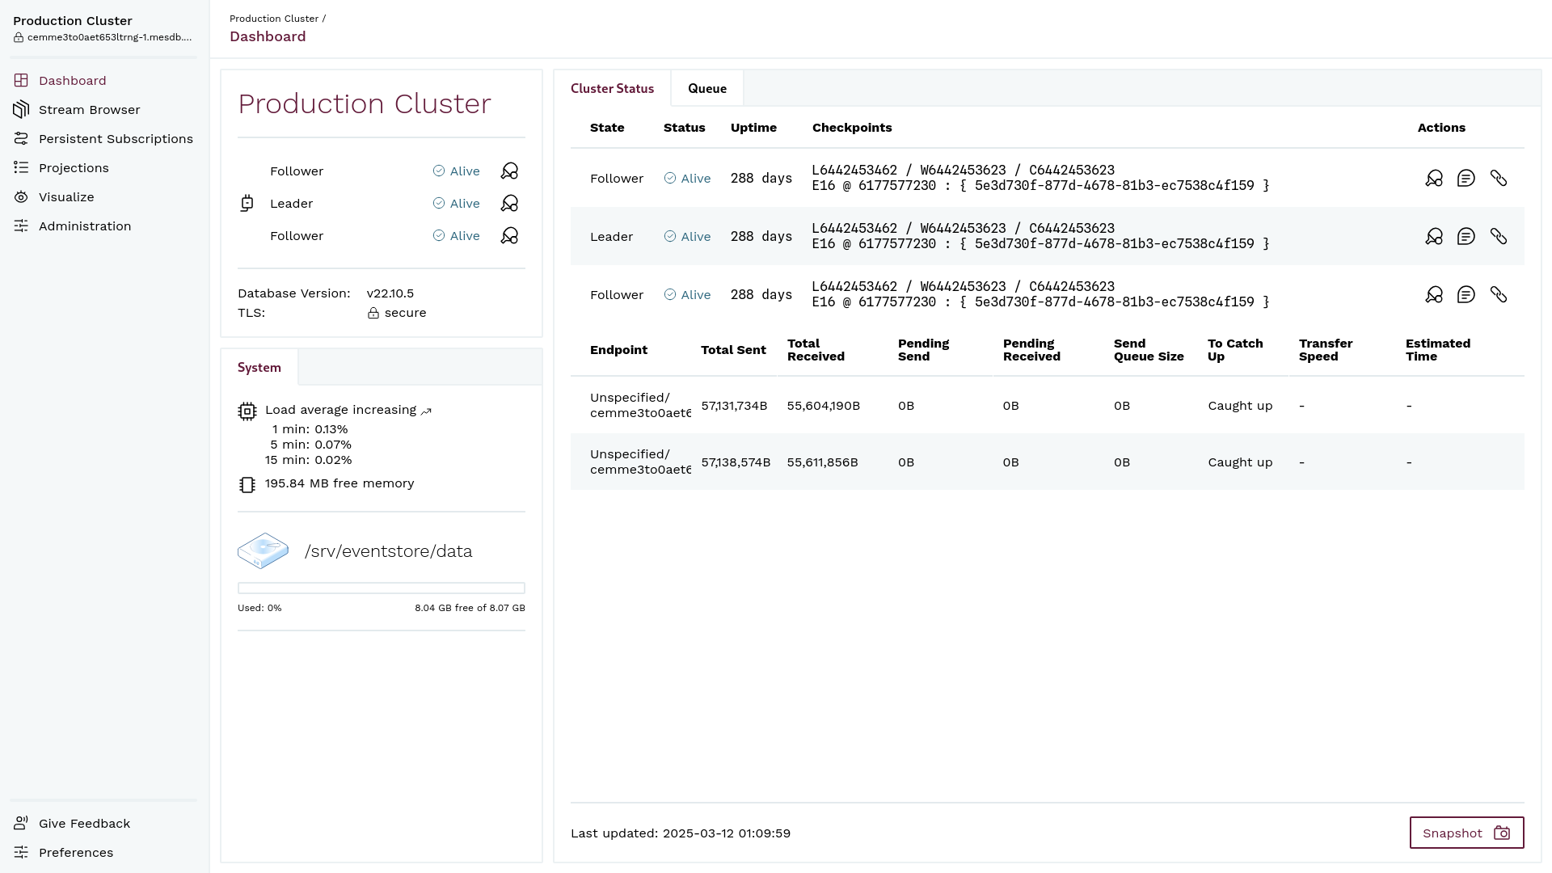Click the Projections list icon

point(21,167)
